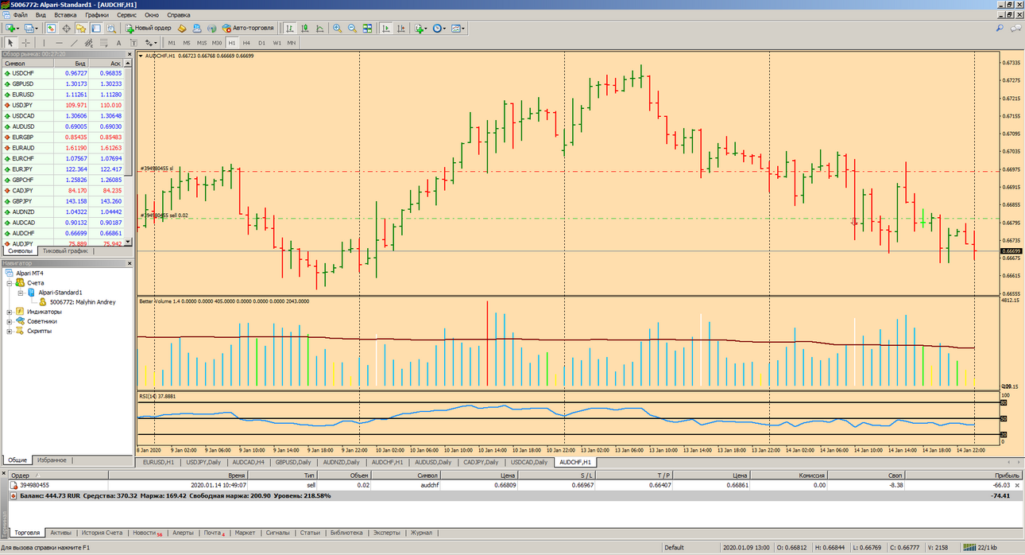This screenshot has height=555, width=1025.
Task: Launch MetaEditor from the toolbar
Action: click(x=181, y=28)
